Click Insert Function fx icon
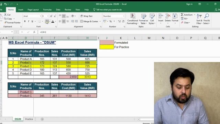220x124 pixels. tap(34, 32)
